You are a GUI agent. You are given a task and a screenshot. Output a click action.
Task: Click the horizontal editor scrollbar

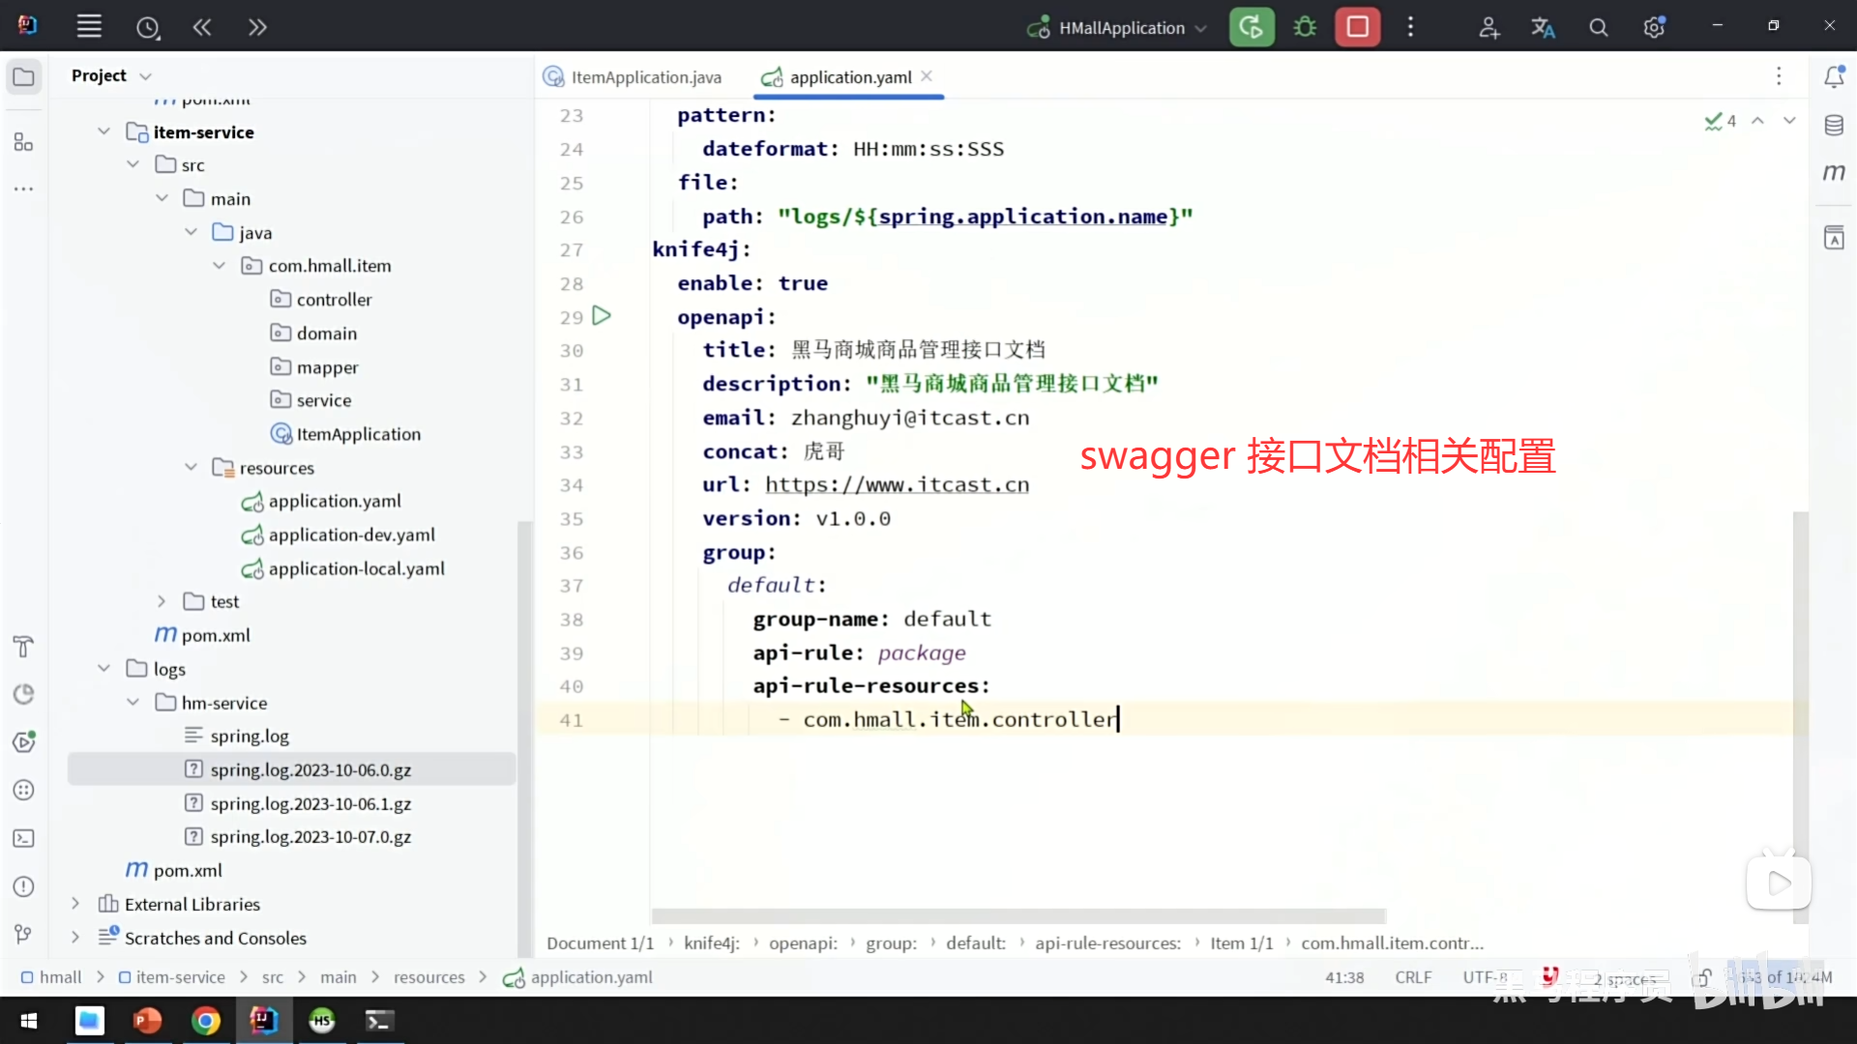1017,915
